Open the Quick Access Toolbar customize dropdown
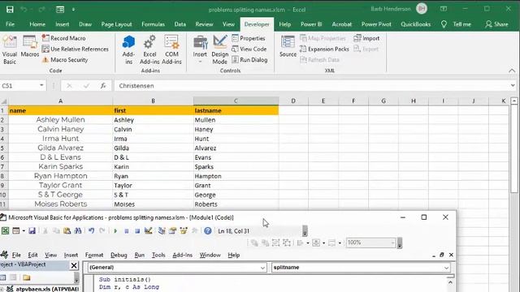Image resolution: width=520 pixels, height=292 pixels. [x=73, y=9]
